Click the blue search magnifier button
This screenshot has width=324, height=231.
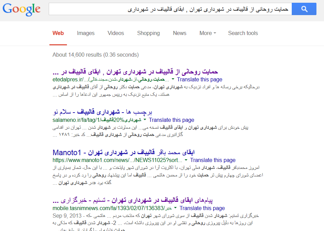coord(304,9)
